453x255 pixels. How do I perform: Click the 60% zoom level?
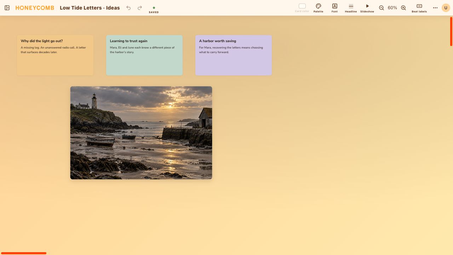392,8
